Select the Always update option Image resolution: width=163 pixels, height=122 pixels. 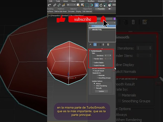94,83
